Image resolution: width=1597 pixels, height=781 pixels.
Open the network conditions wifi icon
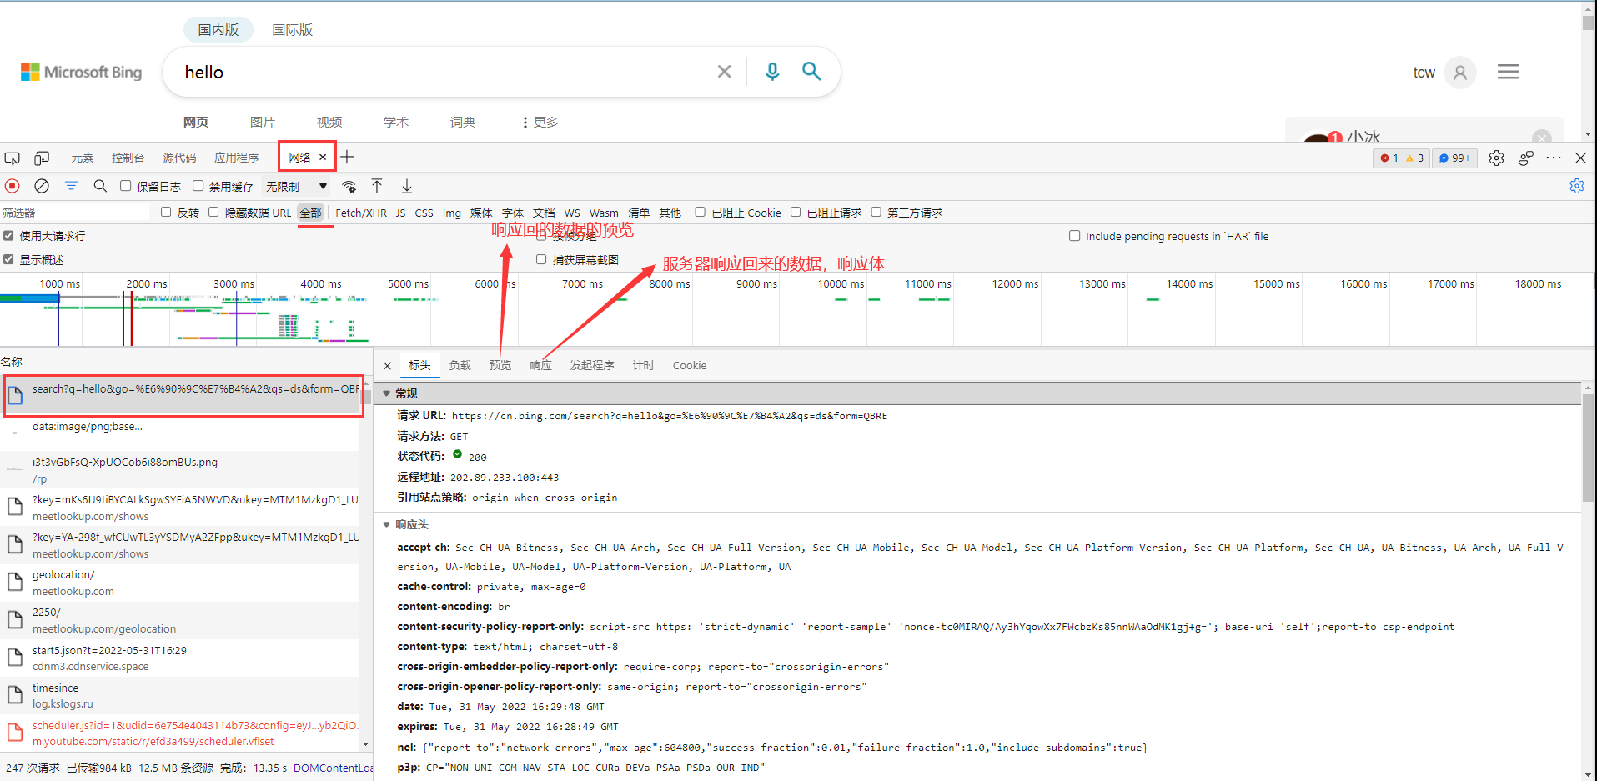[349, 186]
